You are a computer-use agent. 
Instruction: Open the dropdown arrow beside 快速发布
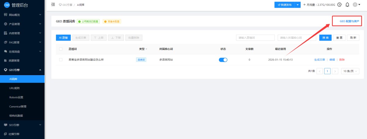pyautogui.click(x=298, y=5)
